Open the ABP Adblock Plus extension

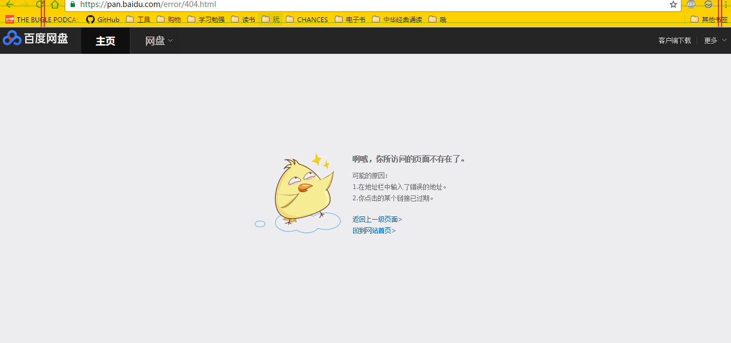pos(691,4)
